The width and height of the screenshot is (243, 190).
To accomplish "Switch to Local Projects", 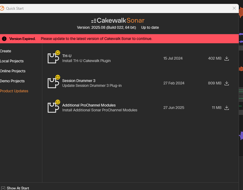I will (x=12, y=61).
